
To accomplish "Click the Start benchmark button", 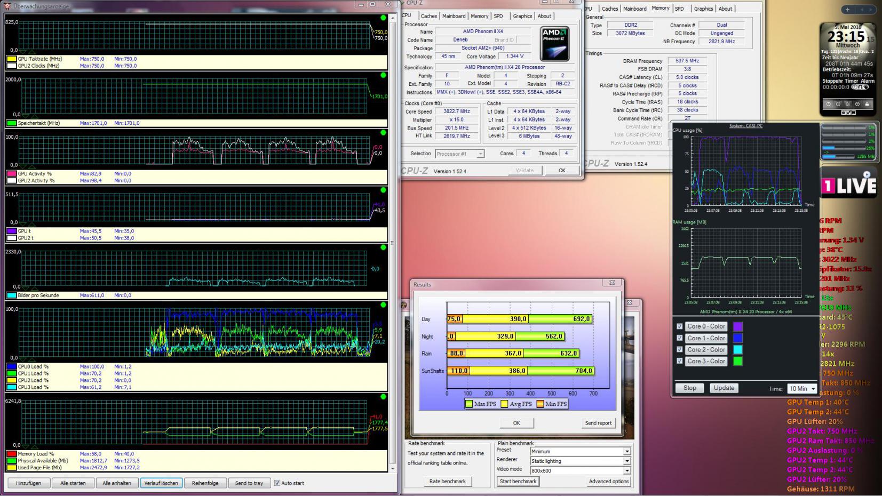I will coord(518,481).
